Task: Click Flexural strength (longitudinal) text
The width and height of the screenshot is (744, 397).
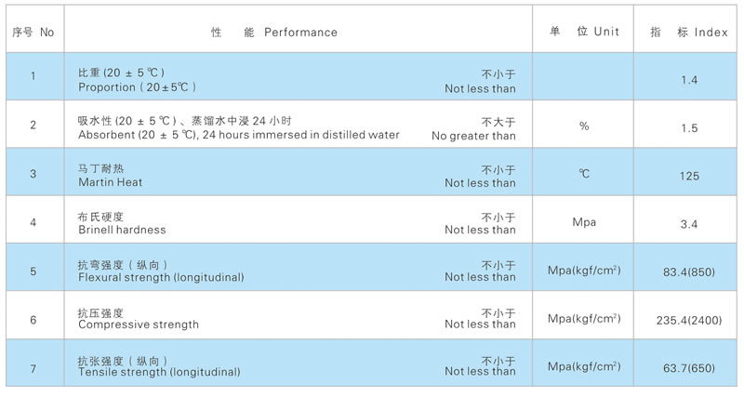Action: click(x=161, y=277)
